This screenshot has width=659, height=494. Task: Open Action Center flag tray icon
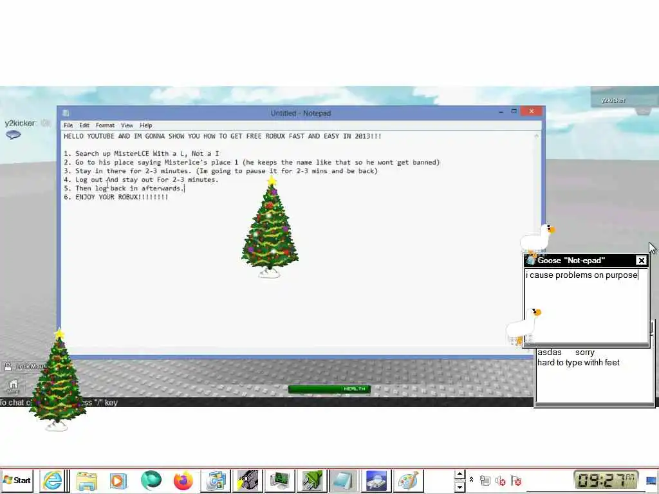516,480
